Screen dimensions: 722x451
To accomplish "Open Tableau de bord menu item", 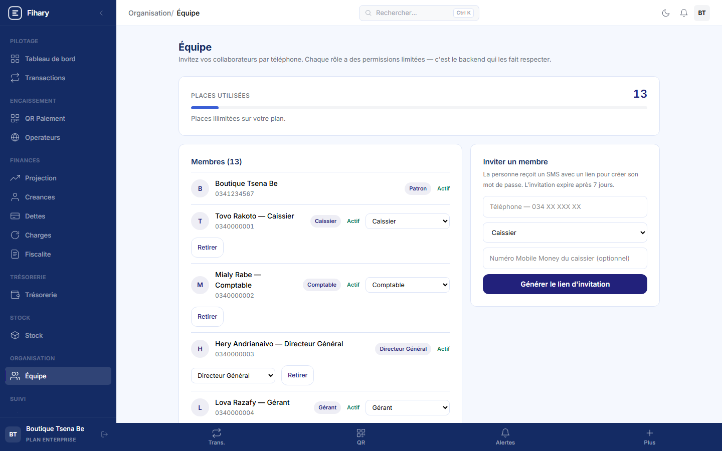I will pyautogui.click(x=58, y=59).
